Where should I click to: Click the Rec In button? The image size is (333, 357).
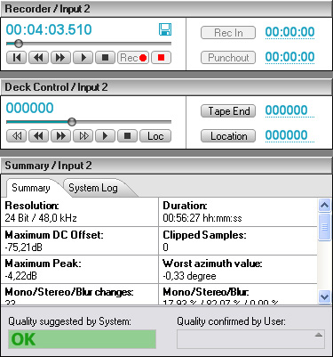click(x=228, y=33)
